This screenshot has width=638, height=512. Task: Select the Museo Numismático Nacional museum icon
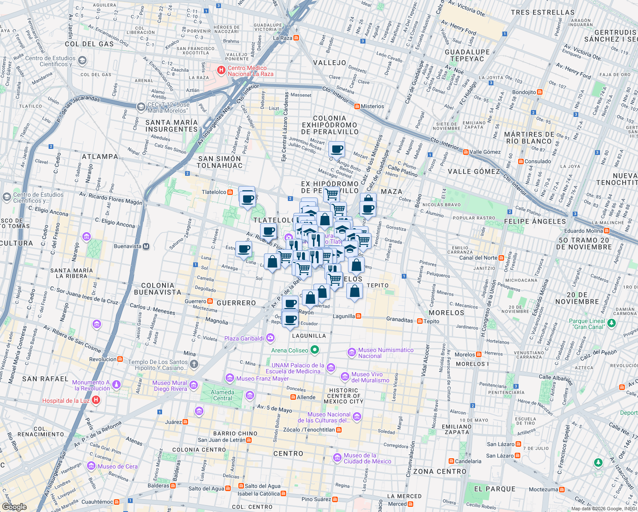pos(353,352)
